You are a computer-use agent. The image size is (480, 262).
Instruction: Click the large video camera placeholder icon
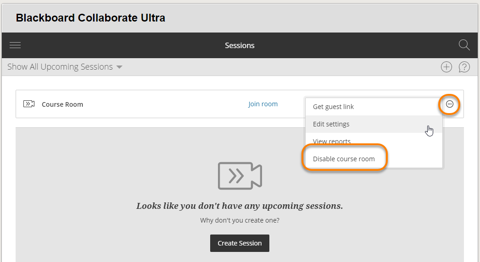pyautogui.click(x=240, y=175)
